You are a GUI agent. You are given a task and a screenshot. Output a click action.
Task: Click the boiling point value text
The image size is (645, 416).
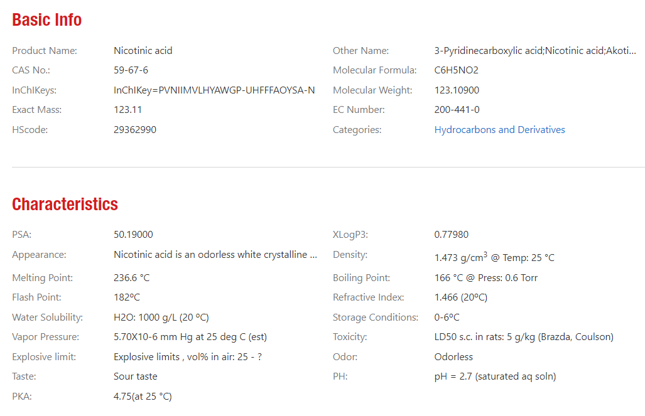click(485, 278)
